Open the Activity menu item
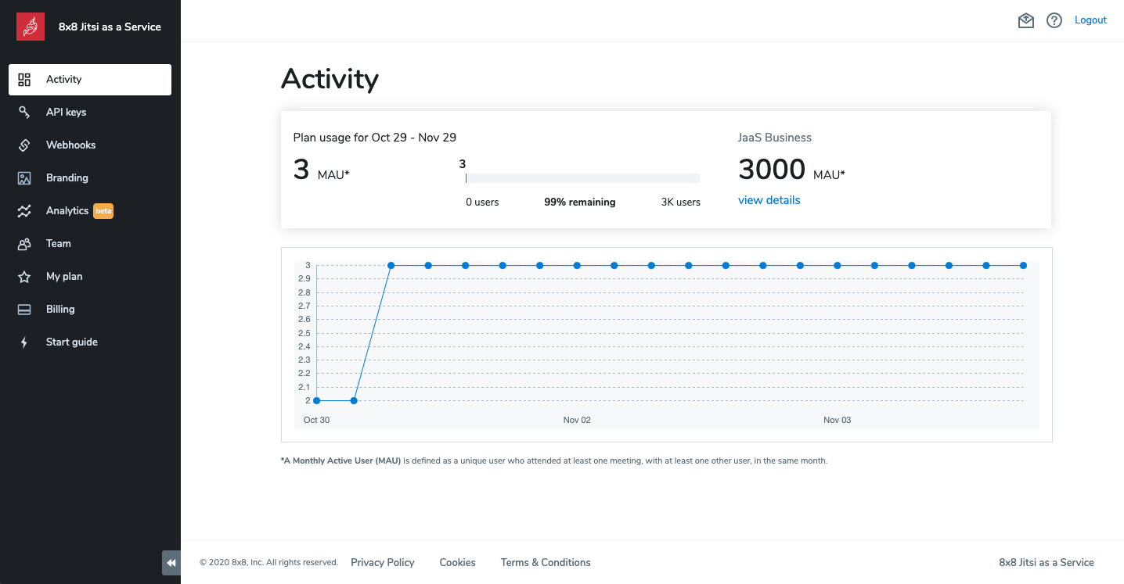Screen dimensions: 1124x584 [90, 80]
